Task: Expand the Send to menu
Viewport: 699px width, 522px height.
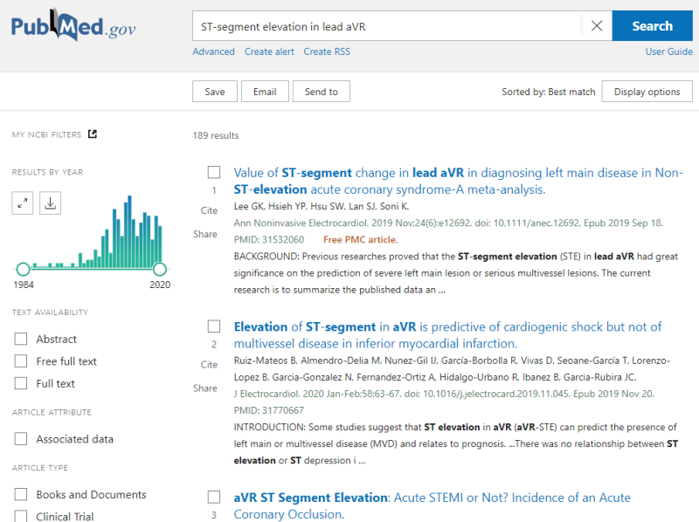Action: [x=321, y=92]
